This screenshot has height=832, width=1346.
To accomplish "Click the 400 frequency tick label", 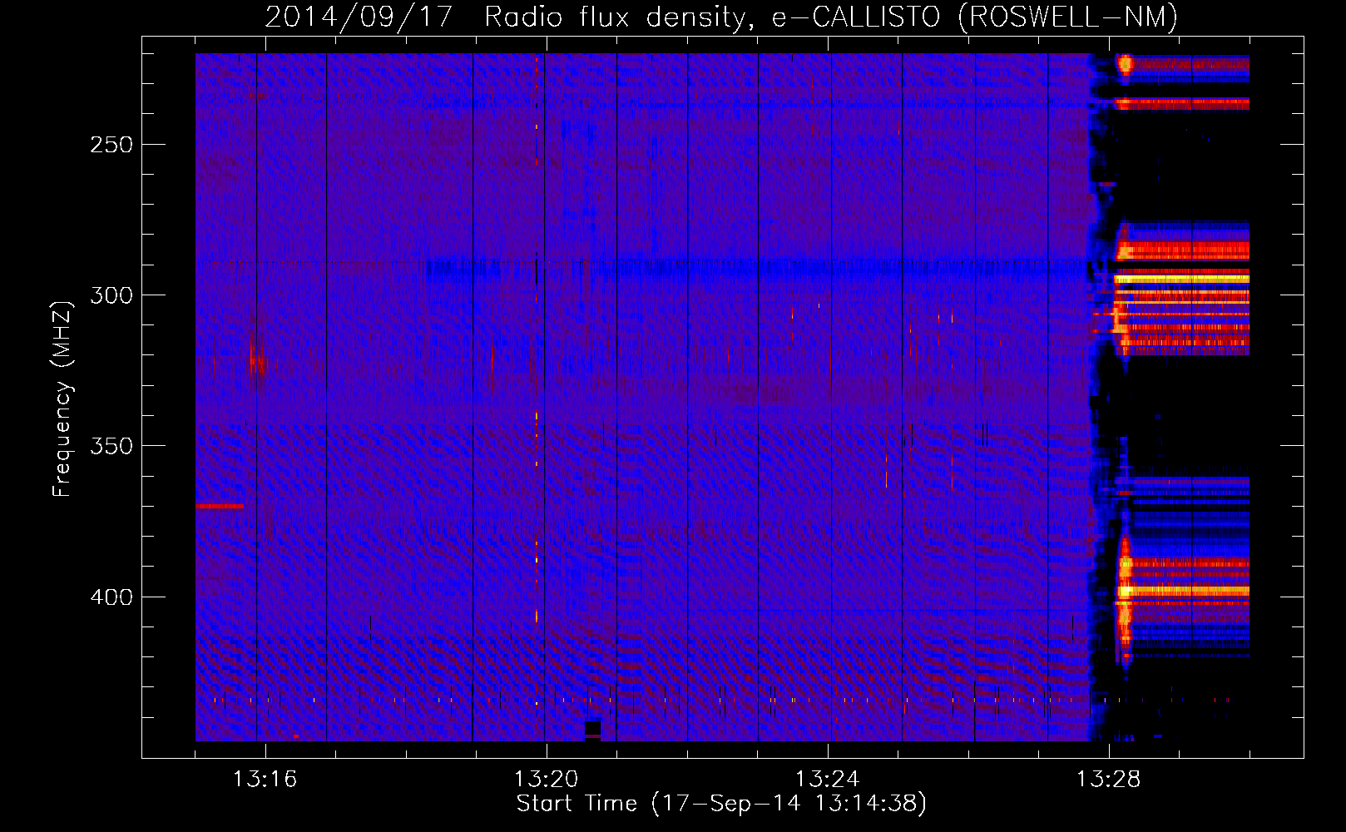I will click(111, 597).
